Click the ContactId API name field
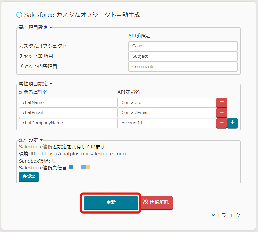This screenshot has height=232, width=258. click(167, 103)
